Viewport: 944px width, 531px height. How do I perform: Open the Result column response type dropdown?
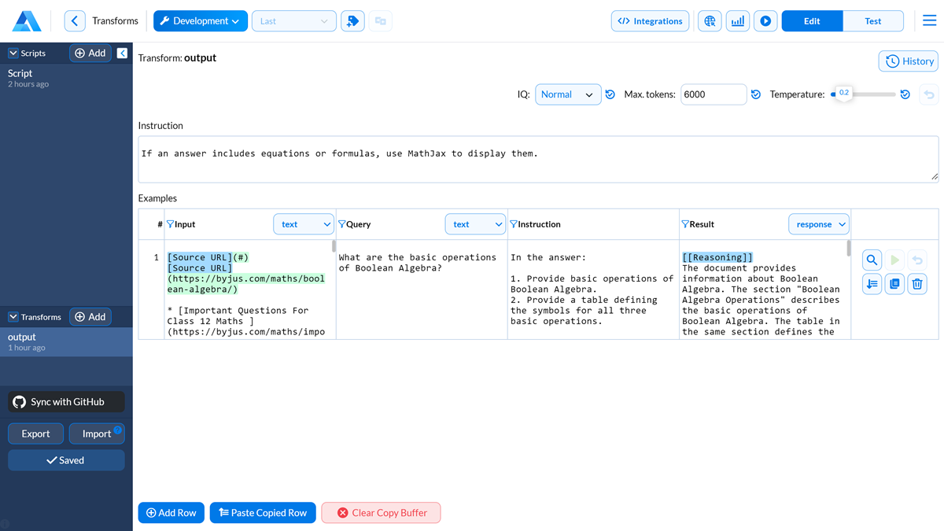tap(818, 224)
